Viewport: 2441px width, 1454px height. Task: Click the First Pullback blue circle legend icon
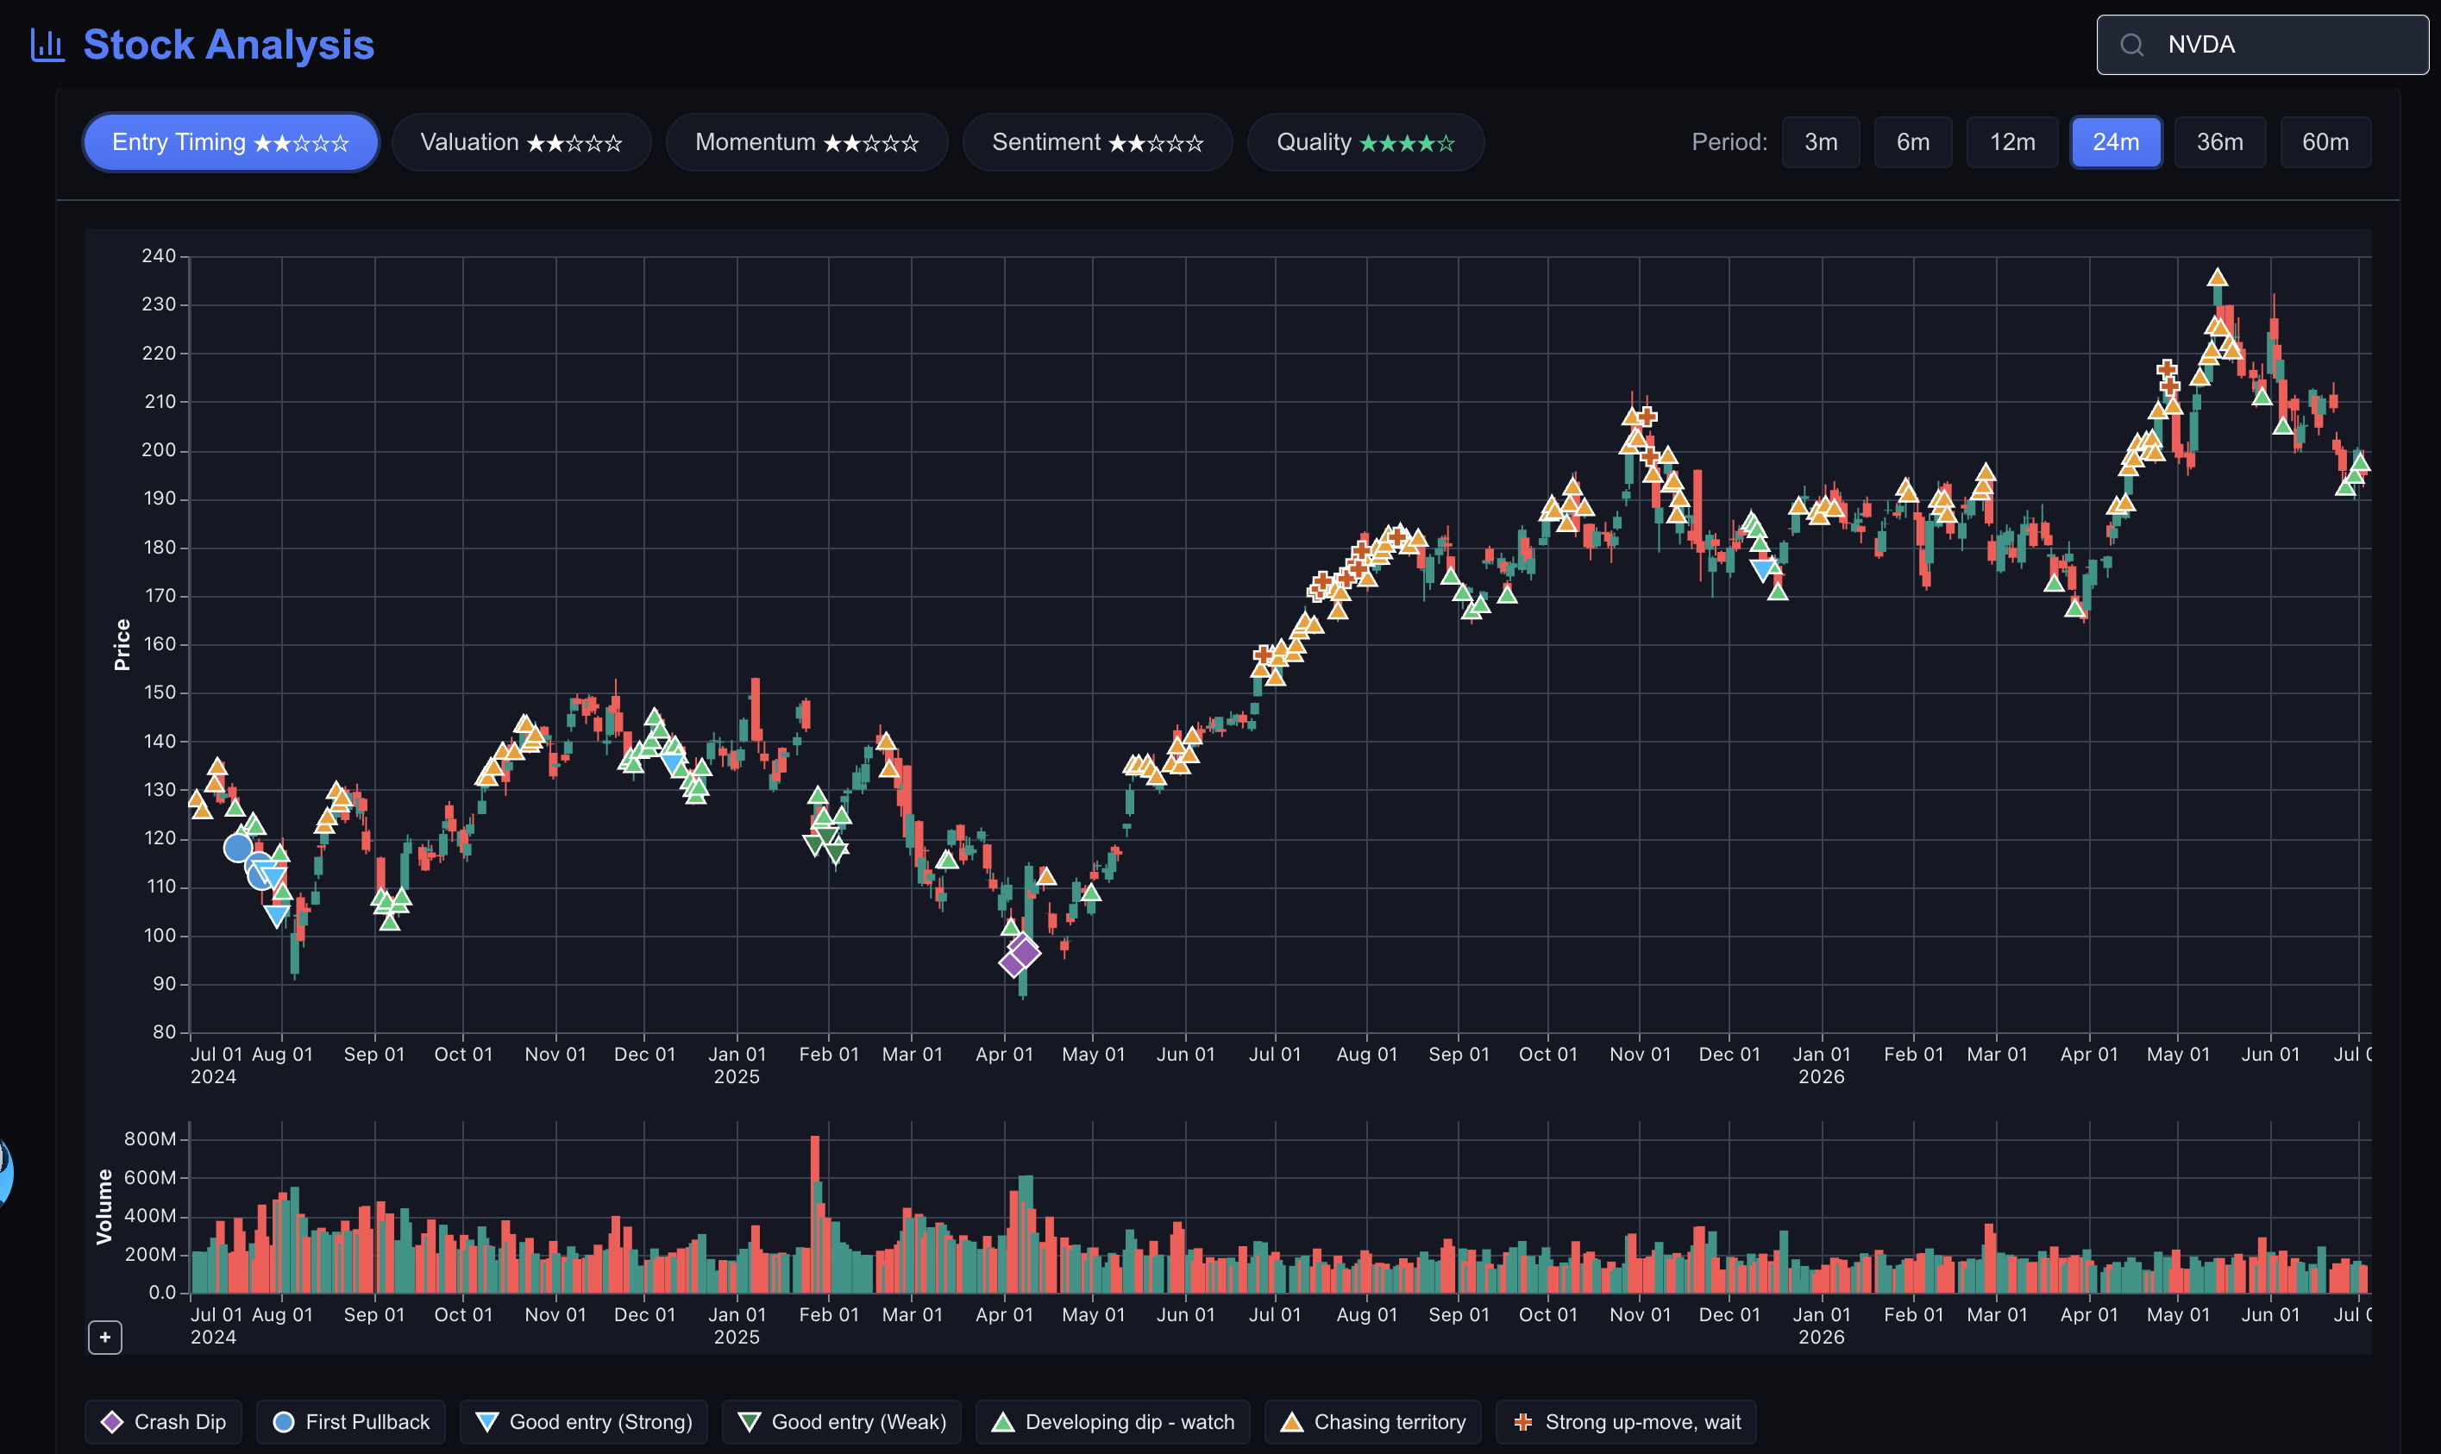(283, 1422)
